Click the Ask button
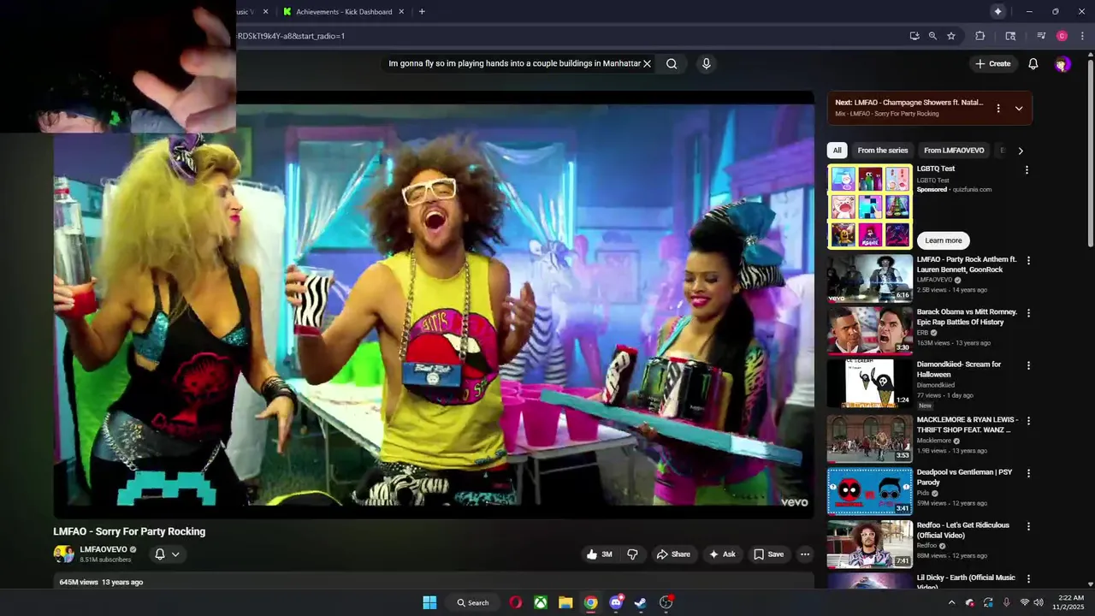Viewport: 1095px width, 616px height. (722, 554)
